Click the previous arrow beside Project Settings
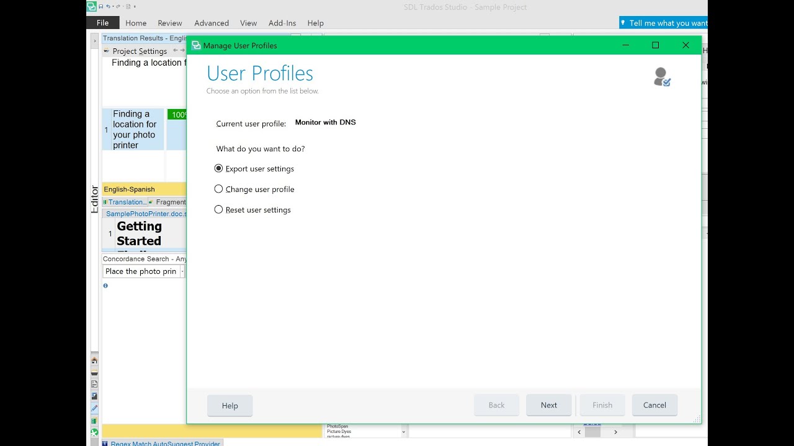This screenshot has width=794, height=446. 175,50
